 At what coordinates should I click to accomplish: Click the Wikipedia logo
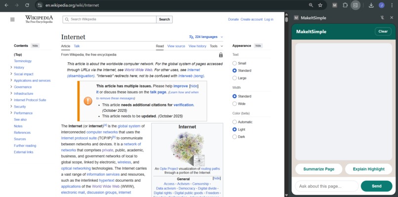[39, 19]
